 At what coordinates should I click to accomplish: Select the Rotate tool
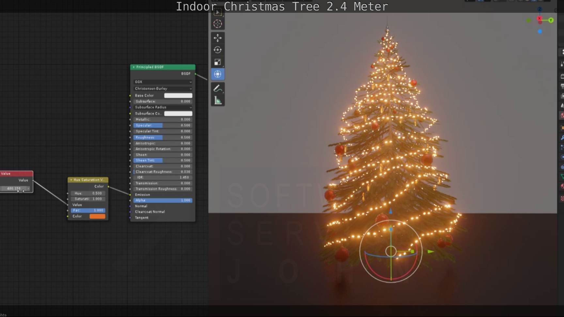[x=218, y=50]
